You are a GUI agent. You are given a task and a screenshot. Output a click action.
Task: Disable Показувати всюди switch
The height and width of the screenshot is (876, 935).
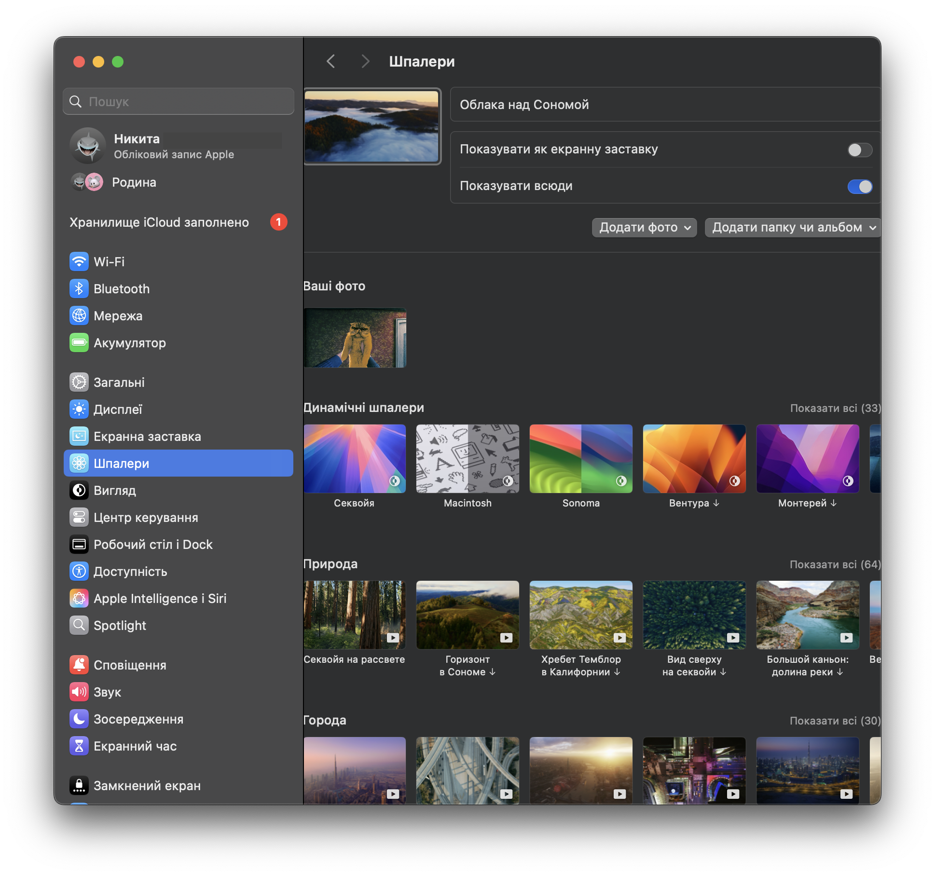click(x=859, y=187)
